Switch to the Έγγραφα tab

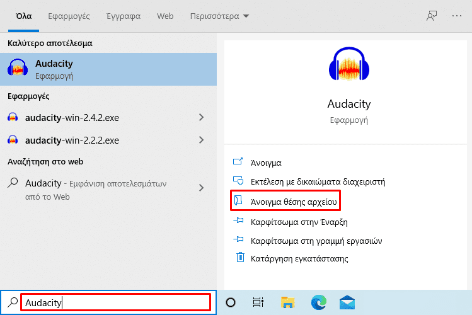click(124, 16)
